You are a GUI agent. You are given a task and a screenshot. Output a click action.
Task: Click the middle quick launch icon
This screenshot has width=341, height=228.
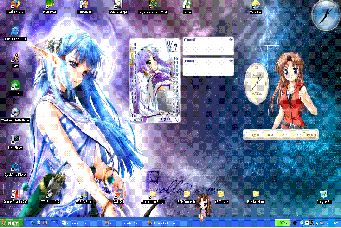coord(38,223)
